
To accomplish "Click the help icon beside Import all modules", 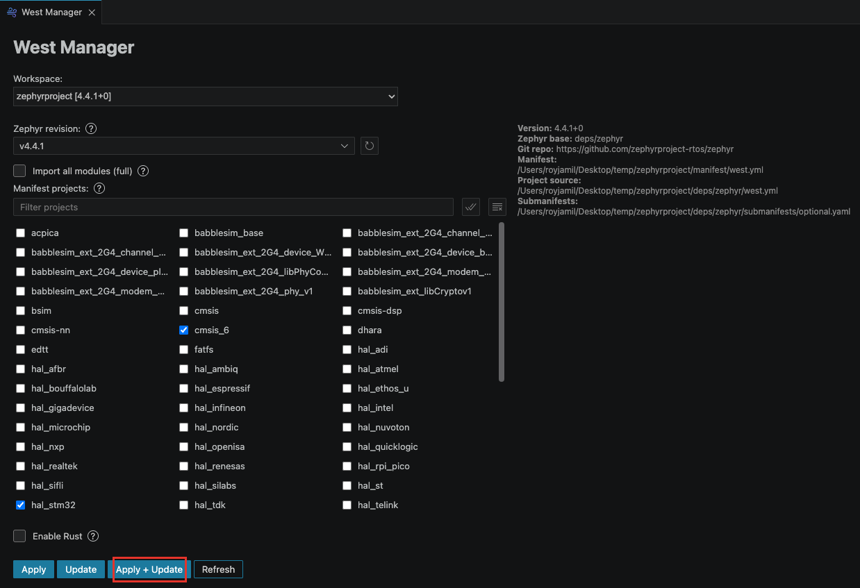I will pyautogui.click(x=143, y=171).
